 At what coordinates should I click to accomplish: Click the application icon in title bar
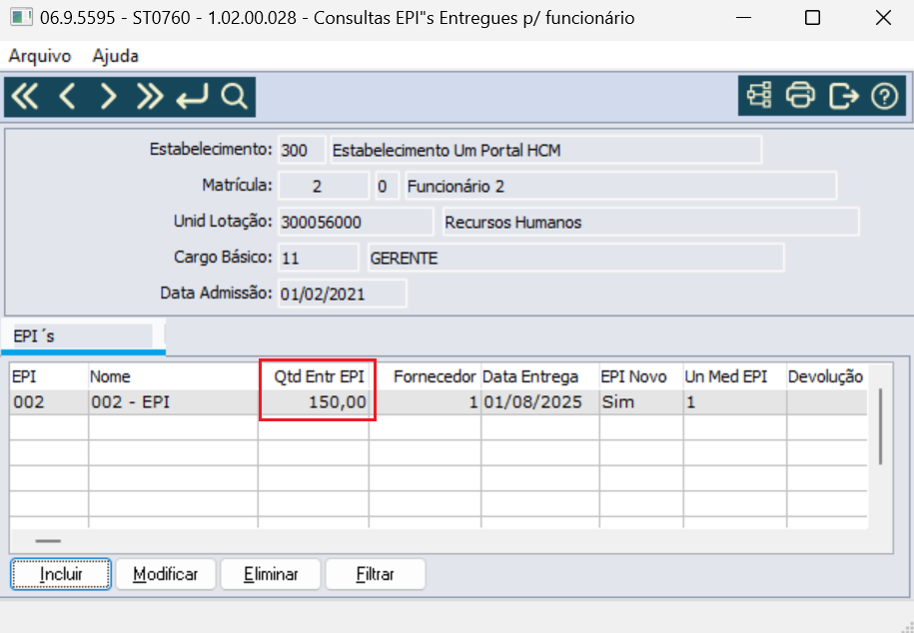pyautogui.click(x=21, y=18)
